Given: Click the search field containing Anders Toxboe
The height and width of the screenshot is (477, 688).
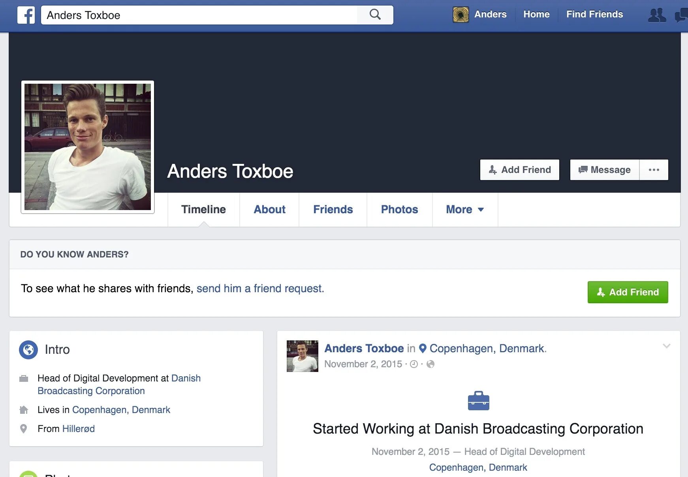Looking at the screenshot, I should [x=199, y=15].
